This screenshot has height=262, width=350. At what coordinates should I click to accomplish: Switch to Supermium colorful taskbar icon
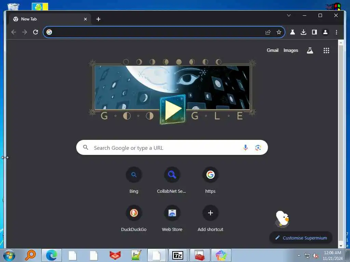(221, 255)
